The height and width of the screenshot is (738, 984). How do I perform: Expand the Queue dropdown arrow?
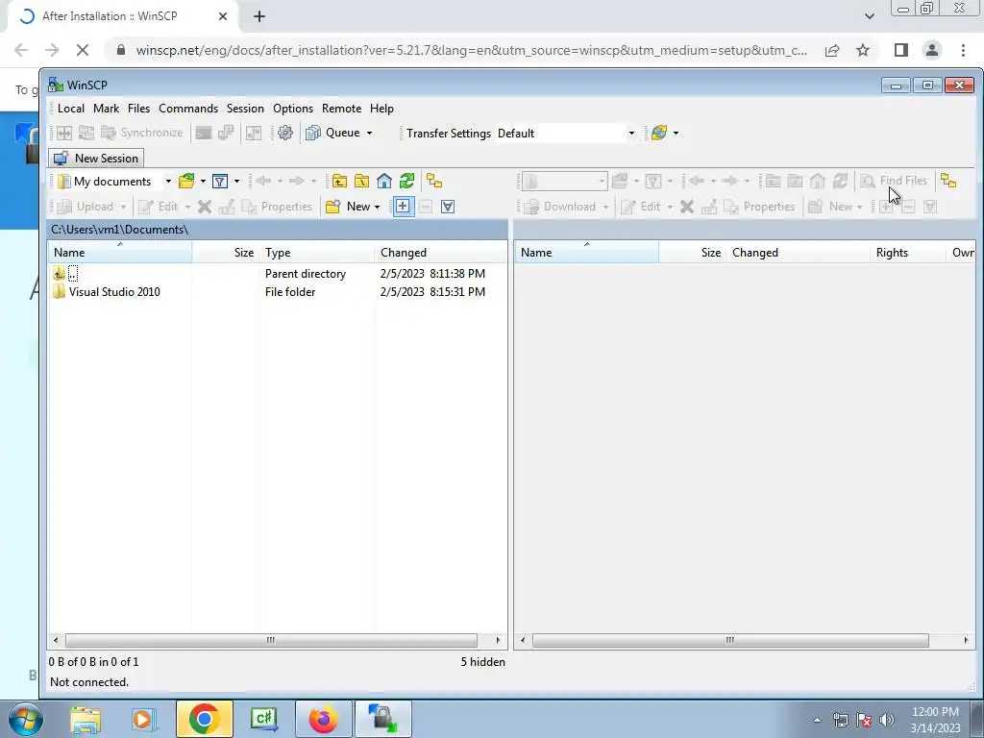(x=370, y=133)
